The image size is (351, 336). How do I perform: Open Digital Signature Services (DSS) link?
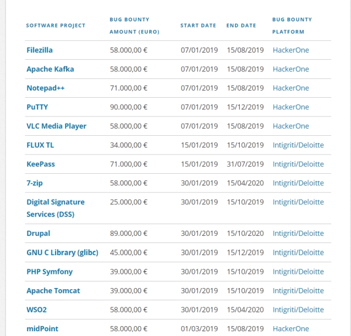(x=56, y=208)
